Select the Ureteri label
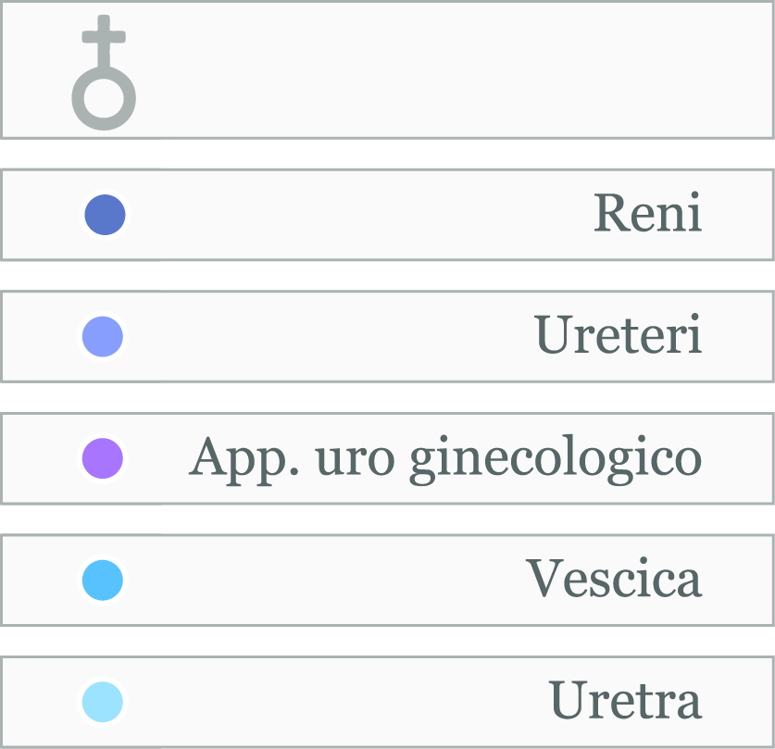Image resolution: width=775 pixels, height=749 pixels. 618,336
